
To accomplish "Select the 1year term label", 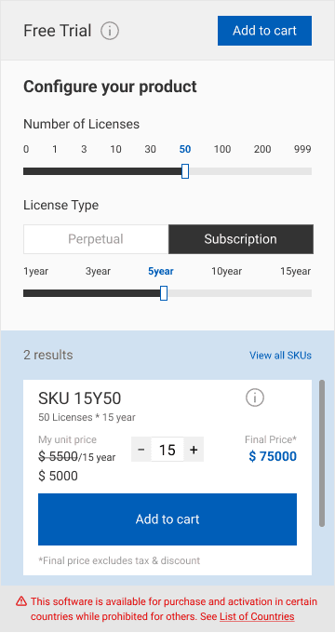I will [x=36, y=271].
